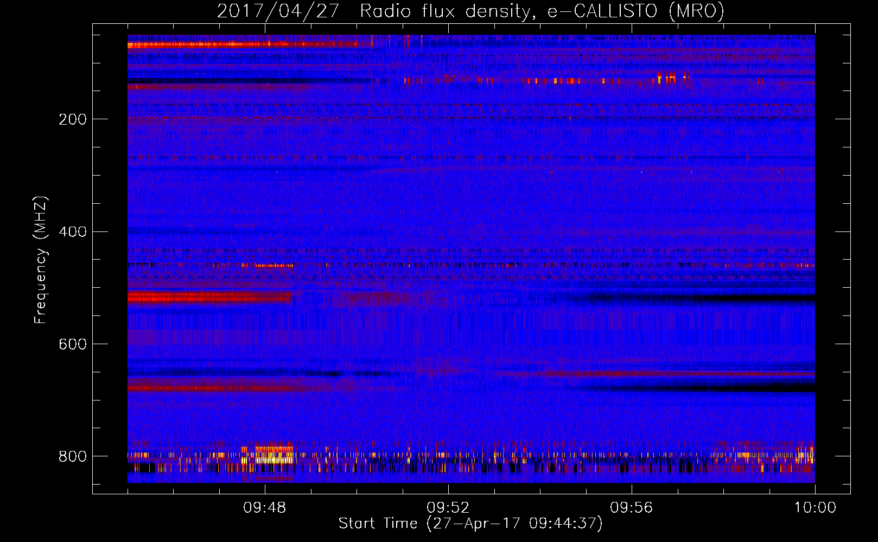Click the plot title "2017/04/27 Radio flux density, e-CALLISTO (MRO)"

470,11
